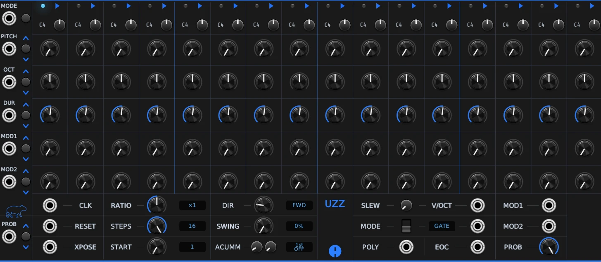
Task: Click the XPOSE input jack
Action: [x=50, y=247]
